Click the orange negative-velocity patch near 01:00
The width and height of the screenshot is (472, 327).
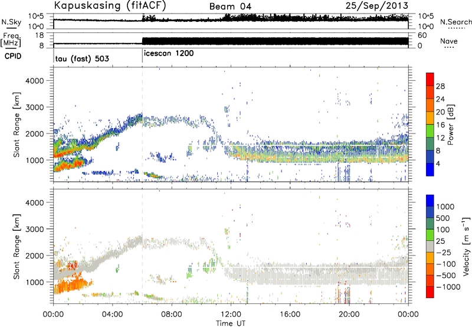[71, 285]
